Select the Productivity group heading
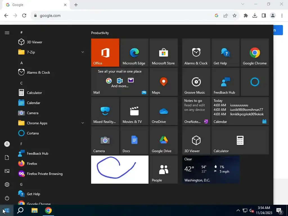This screenshot has height=216, width=288. point(100,33)
